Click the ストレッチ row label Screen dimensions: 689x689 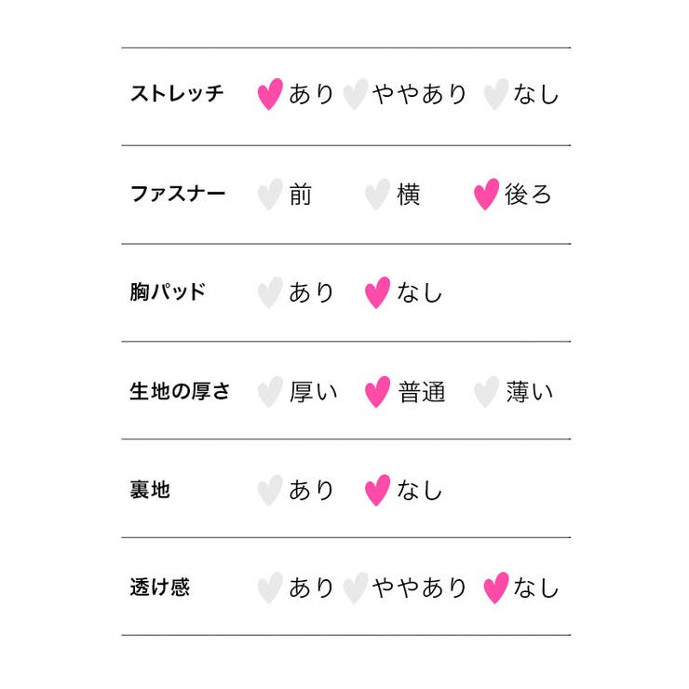pyautogui.click(x=177, y=94)
